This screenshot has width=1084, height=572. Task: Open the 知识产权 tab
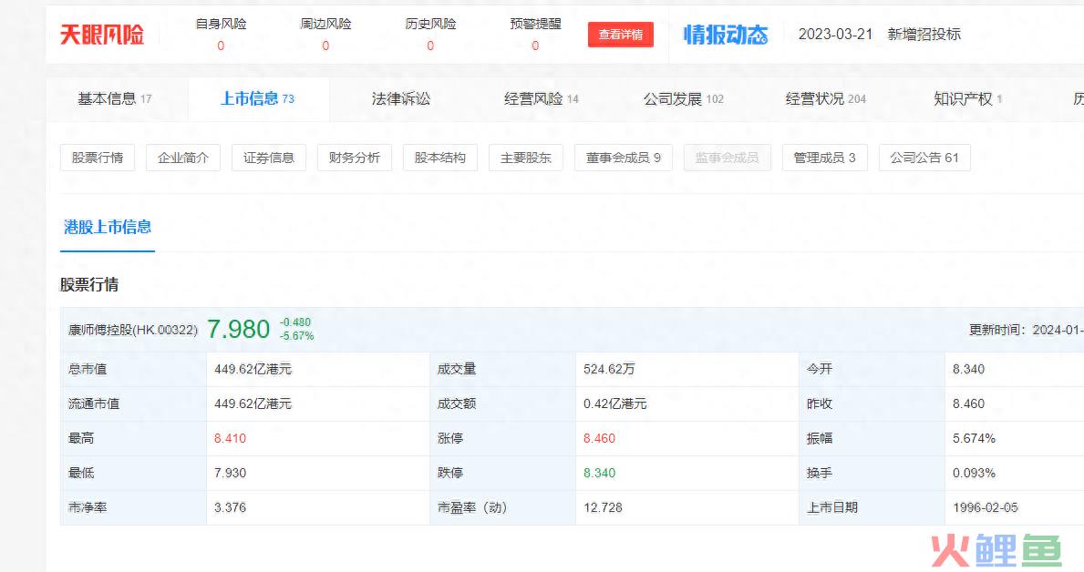click(968, 98)
